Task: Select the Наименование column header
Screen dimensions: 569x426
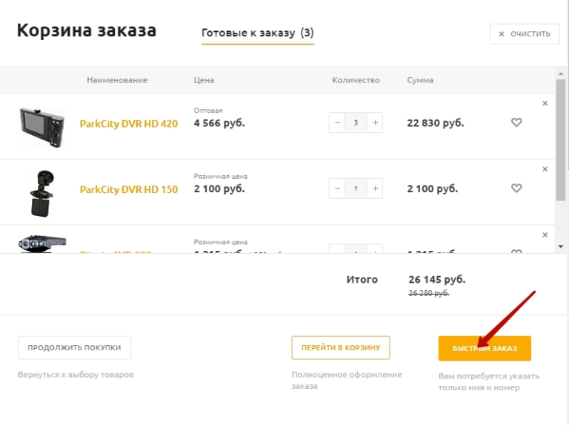Action: click(x=117, y=80)
